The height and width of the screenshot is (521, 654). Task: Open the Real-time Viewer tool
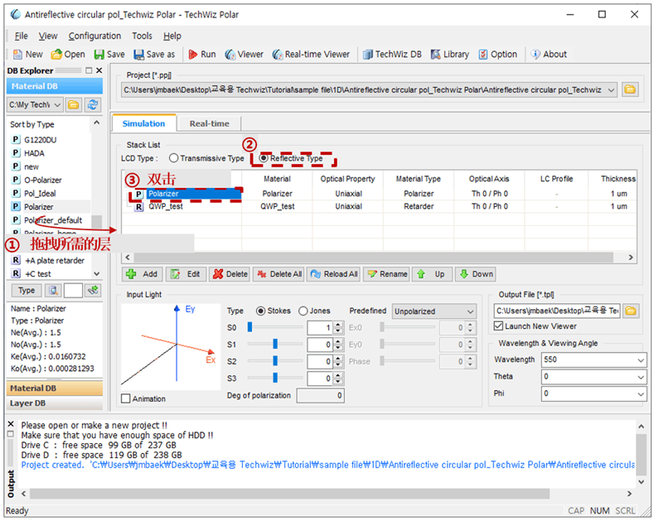click(310, 55)
